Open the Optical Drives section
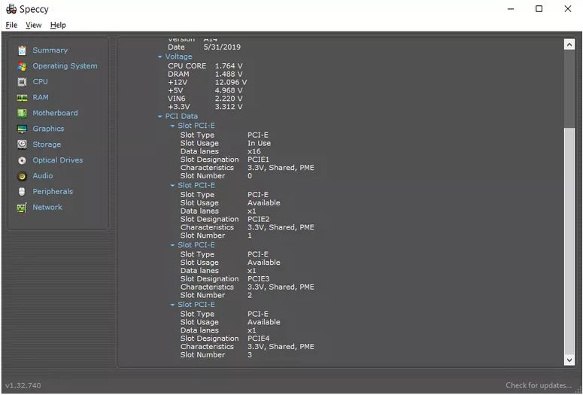 click(x=58, y=160)
